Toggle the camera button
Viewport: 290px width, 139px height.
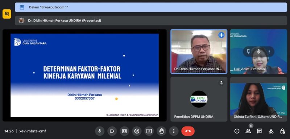tap(112, 131)
